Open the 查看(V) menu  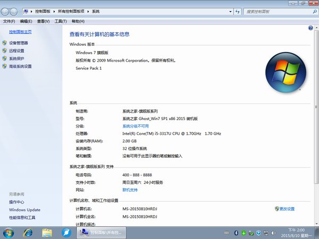pyautogui.click(x=43, y=21)
